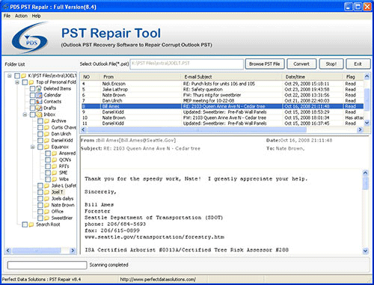Click the Calendar folder icon

(39, 95)
